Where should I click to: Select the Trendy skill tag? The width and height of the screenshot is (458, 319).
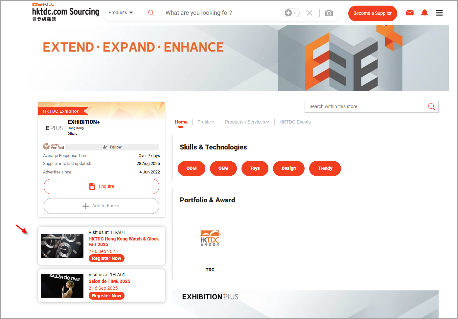[325, 169]
